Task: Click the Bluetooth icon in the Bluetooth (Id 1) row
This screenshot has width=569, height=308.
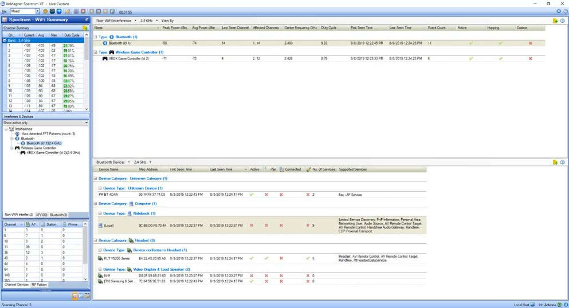Action: coord(105,43)
